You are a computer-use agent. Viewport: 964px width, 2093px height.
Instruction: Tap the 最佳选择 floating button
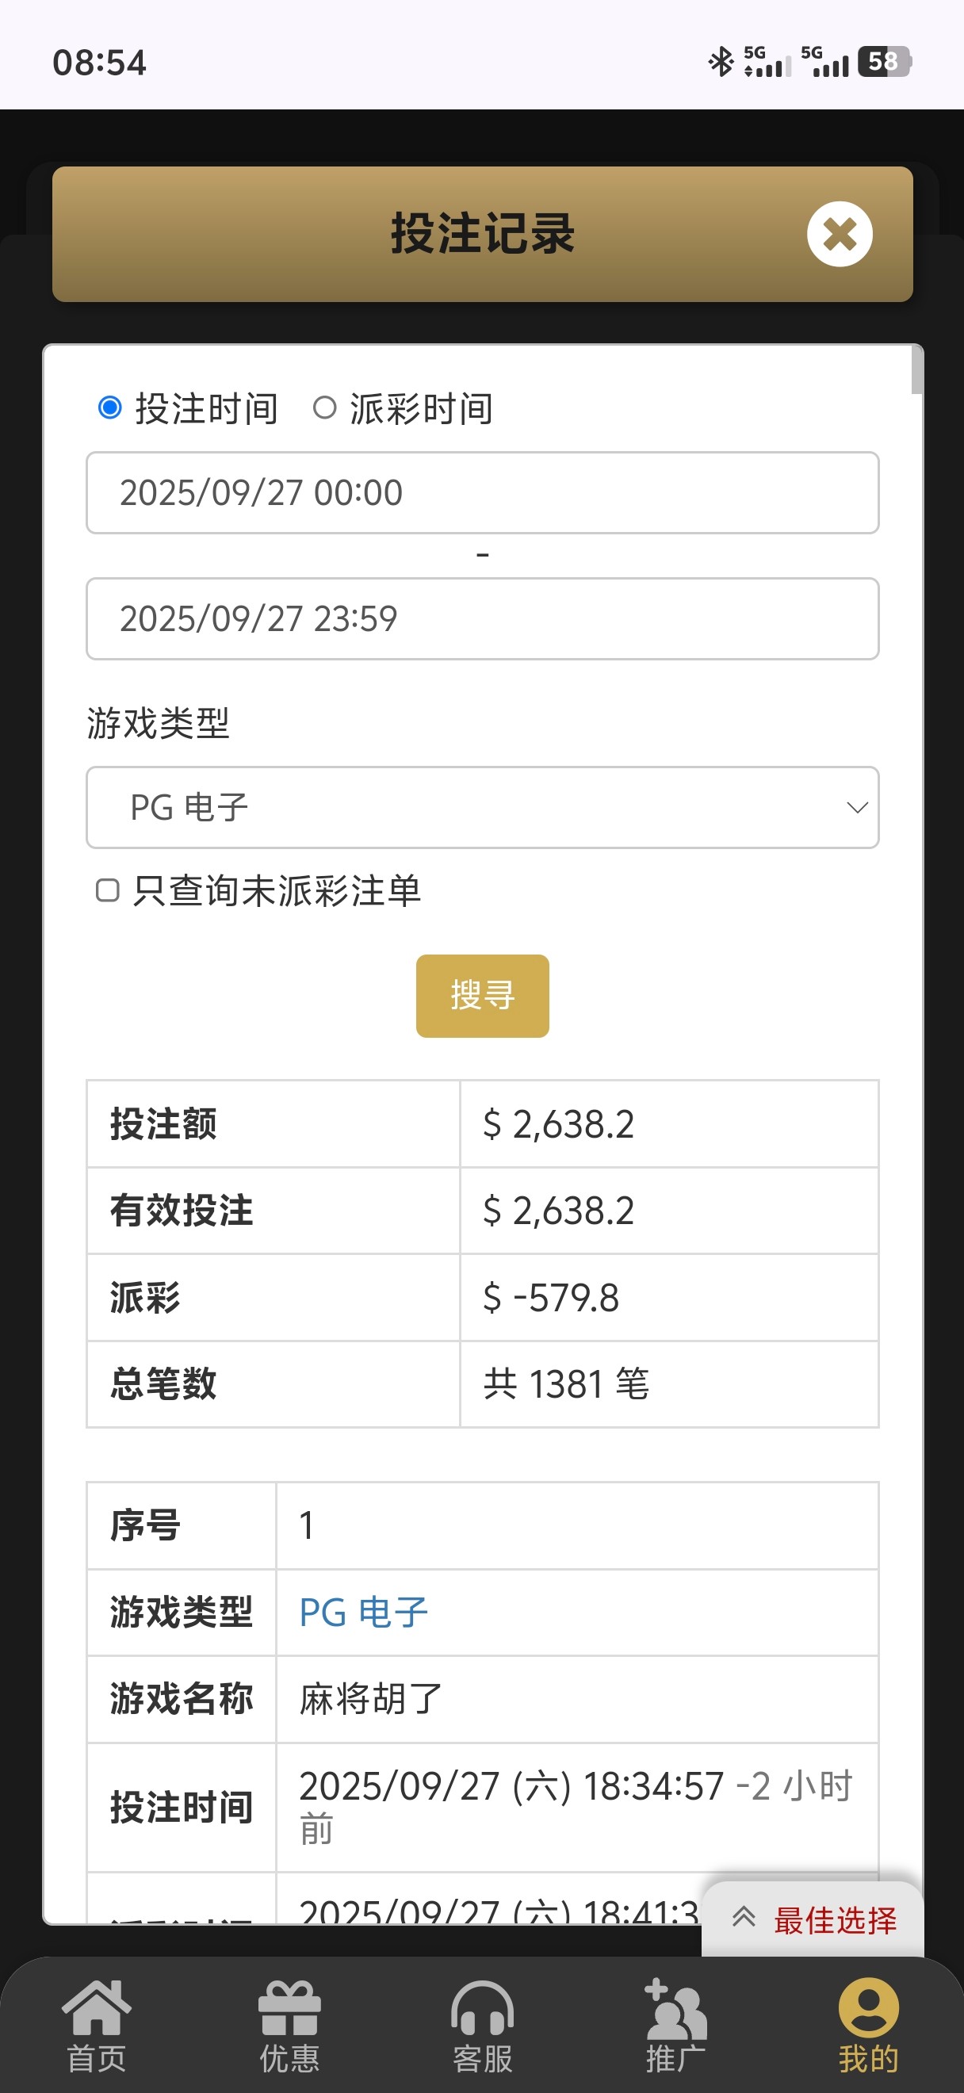834,1920
